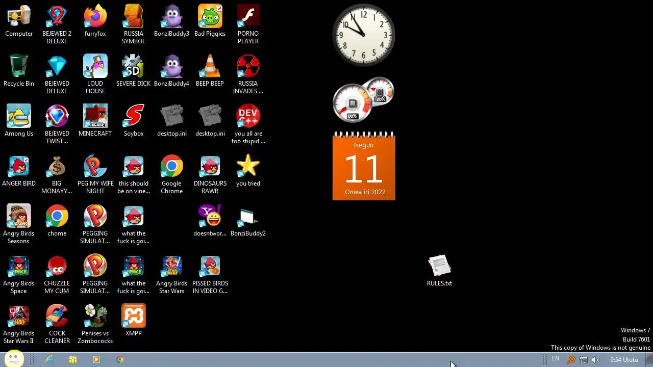Select the LOUD HOUSE shortcut

click(95, 74)
